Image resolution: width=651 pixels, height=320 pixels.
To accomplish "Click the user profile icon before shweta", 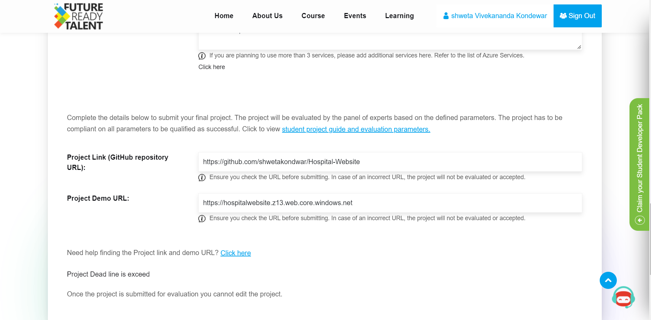I will pos(446,16).
